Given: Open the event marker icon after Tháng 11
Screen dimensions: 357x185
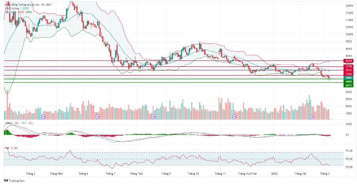Looking at the screenshot, I should (234, 117).
